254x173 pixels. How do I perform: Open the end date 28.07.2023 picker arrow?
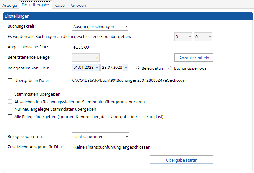tap(126, 68)
